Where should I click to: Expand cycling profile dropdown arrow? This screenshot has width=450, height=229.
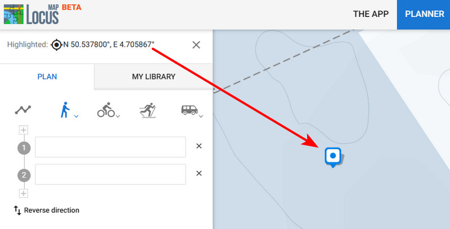coord(118,116)
